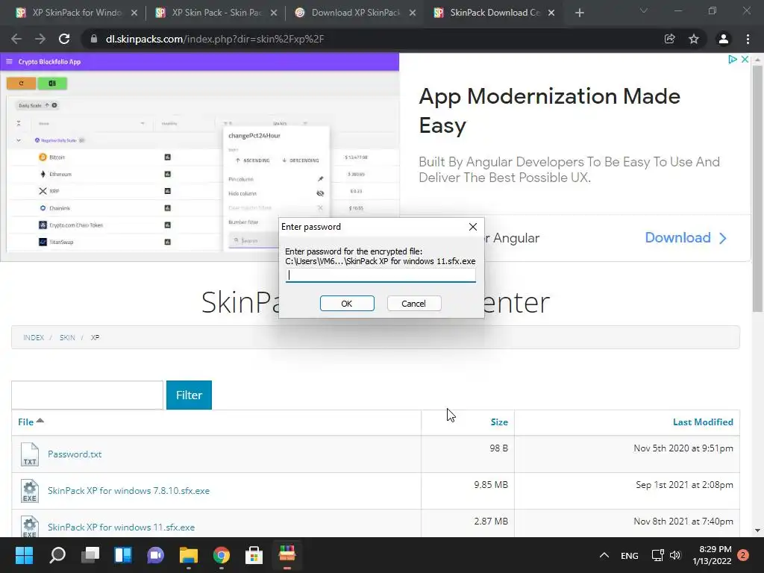
Task: Open INDEX breadcrumb link
Action: 34,338
